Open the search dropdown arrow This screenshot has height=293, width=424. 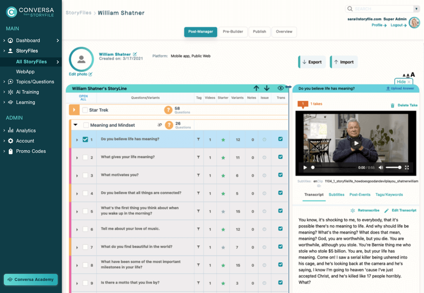[416, 9]
